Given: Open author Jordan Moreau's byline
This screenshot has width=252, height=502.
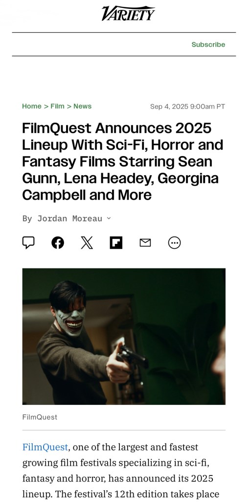Looking at the screenshot, I should click(x=69, y=218).
